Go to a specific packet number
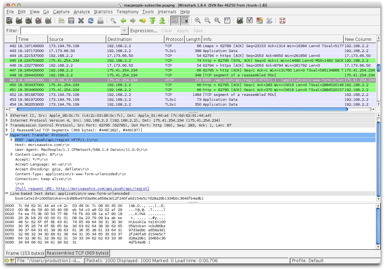Screen dimensions: 385x270 (x=142, y=21)
